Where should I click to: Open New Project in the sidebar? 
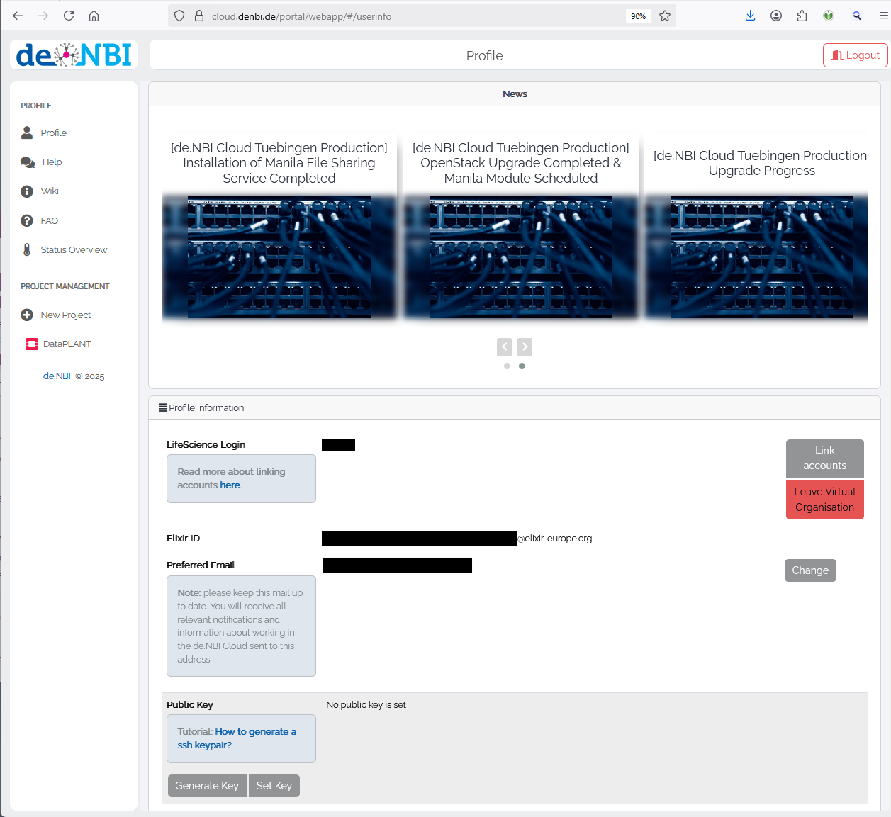pos(66,315)
